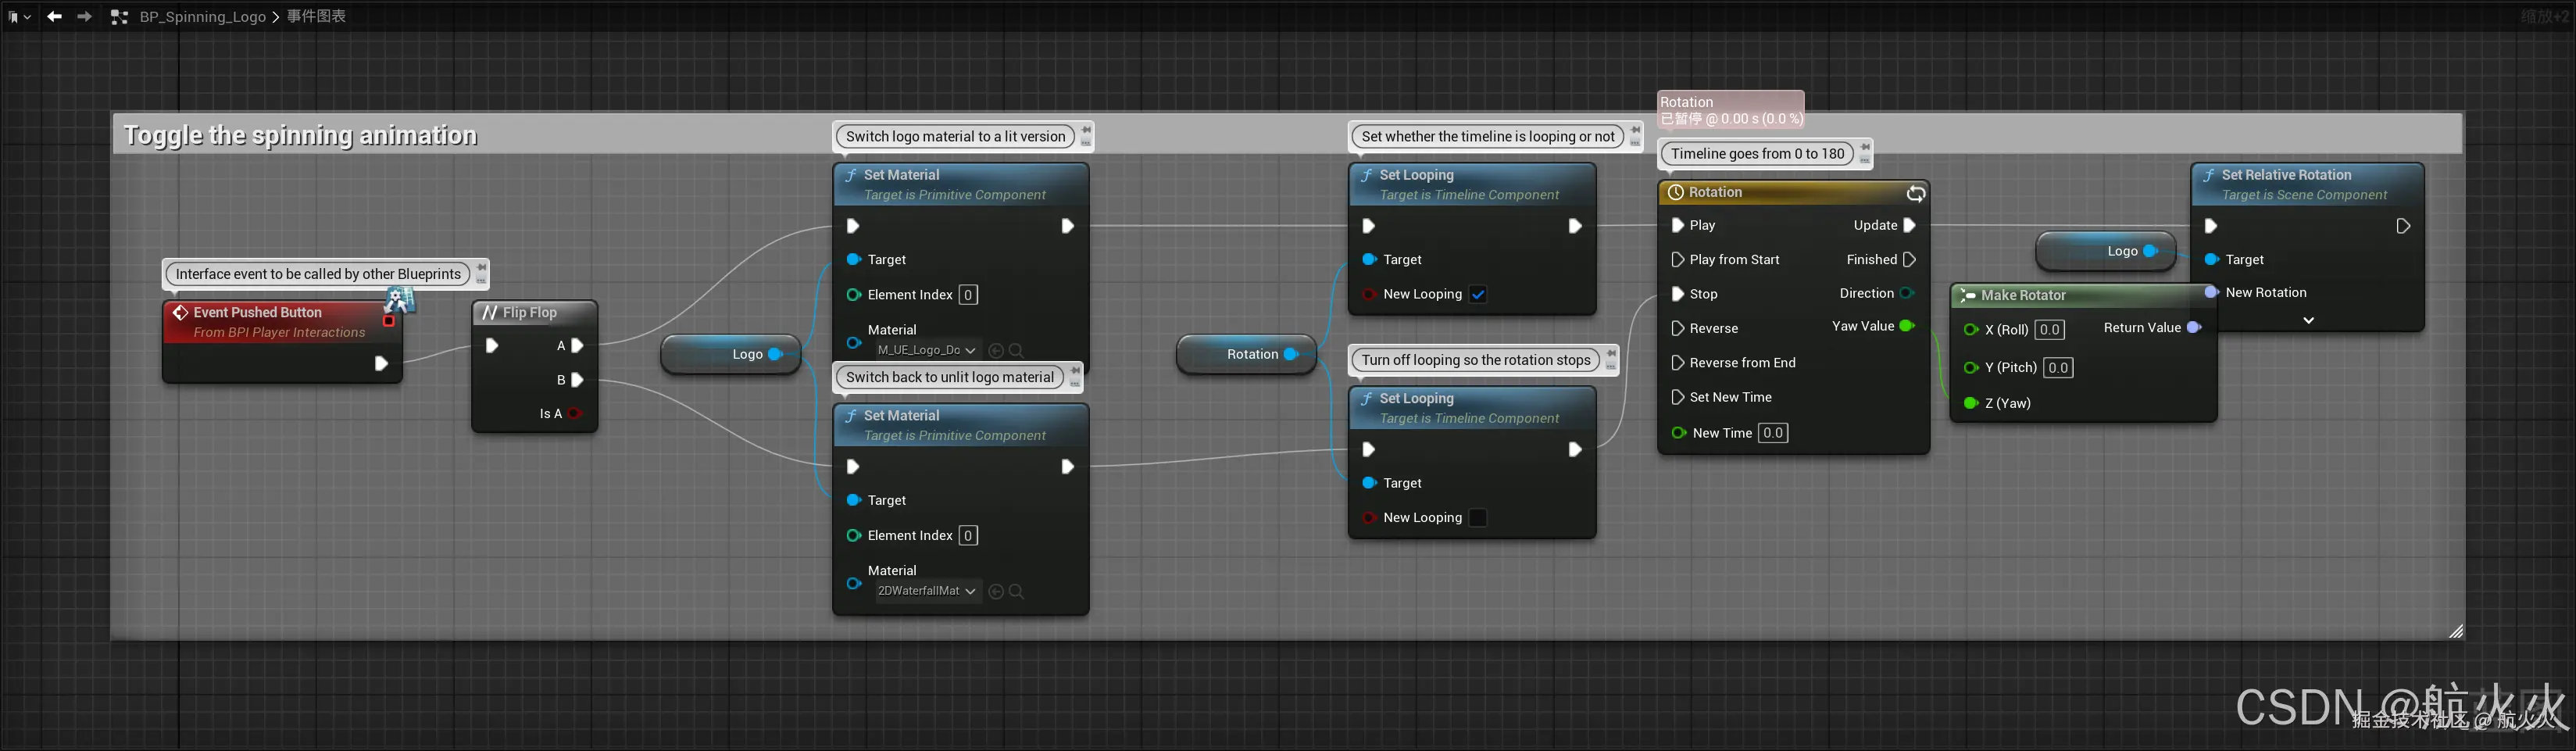Image resolution: width=2576 pixels, height=751 pixels.
Task: Click the Return Value pin on Make Rotator
Action: [x=2194, y=328]
